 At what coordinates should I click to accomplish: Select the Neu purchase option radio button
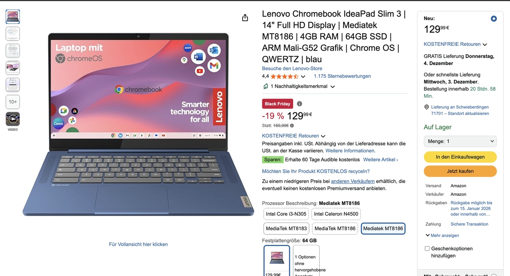pyautogui.click(x=494, y=19)
